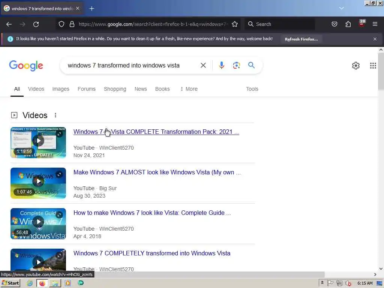Click the horizontal scrollbar right arrow
Viewport: 384px width, 288px height.
tap(375, 274)
